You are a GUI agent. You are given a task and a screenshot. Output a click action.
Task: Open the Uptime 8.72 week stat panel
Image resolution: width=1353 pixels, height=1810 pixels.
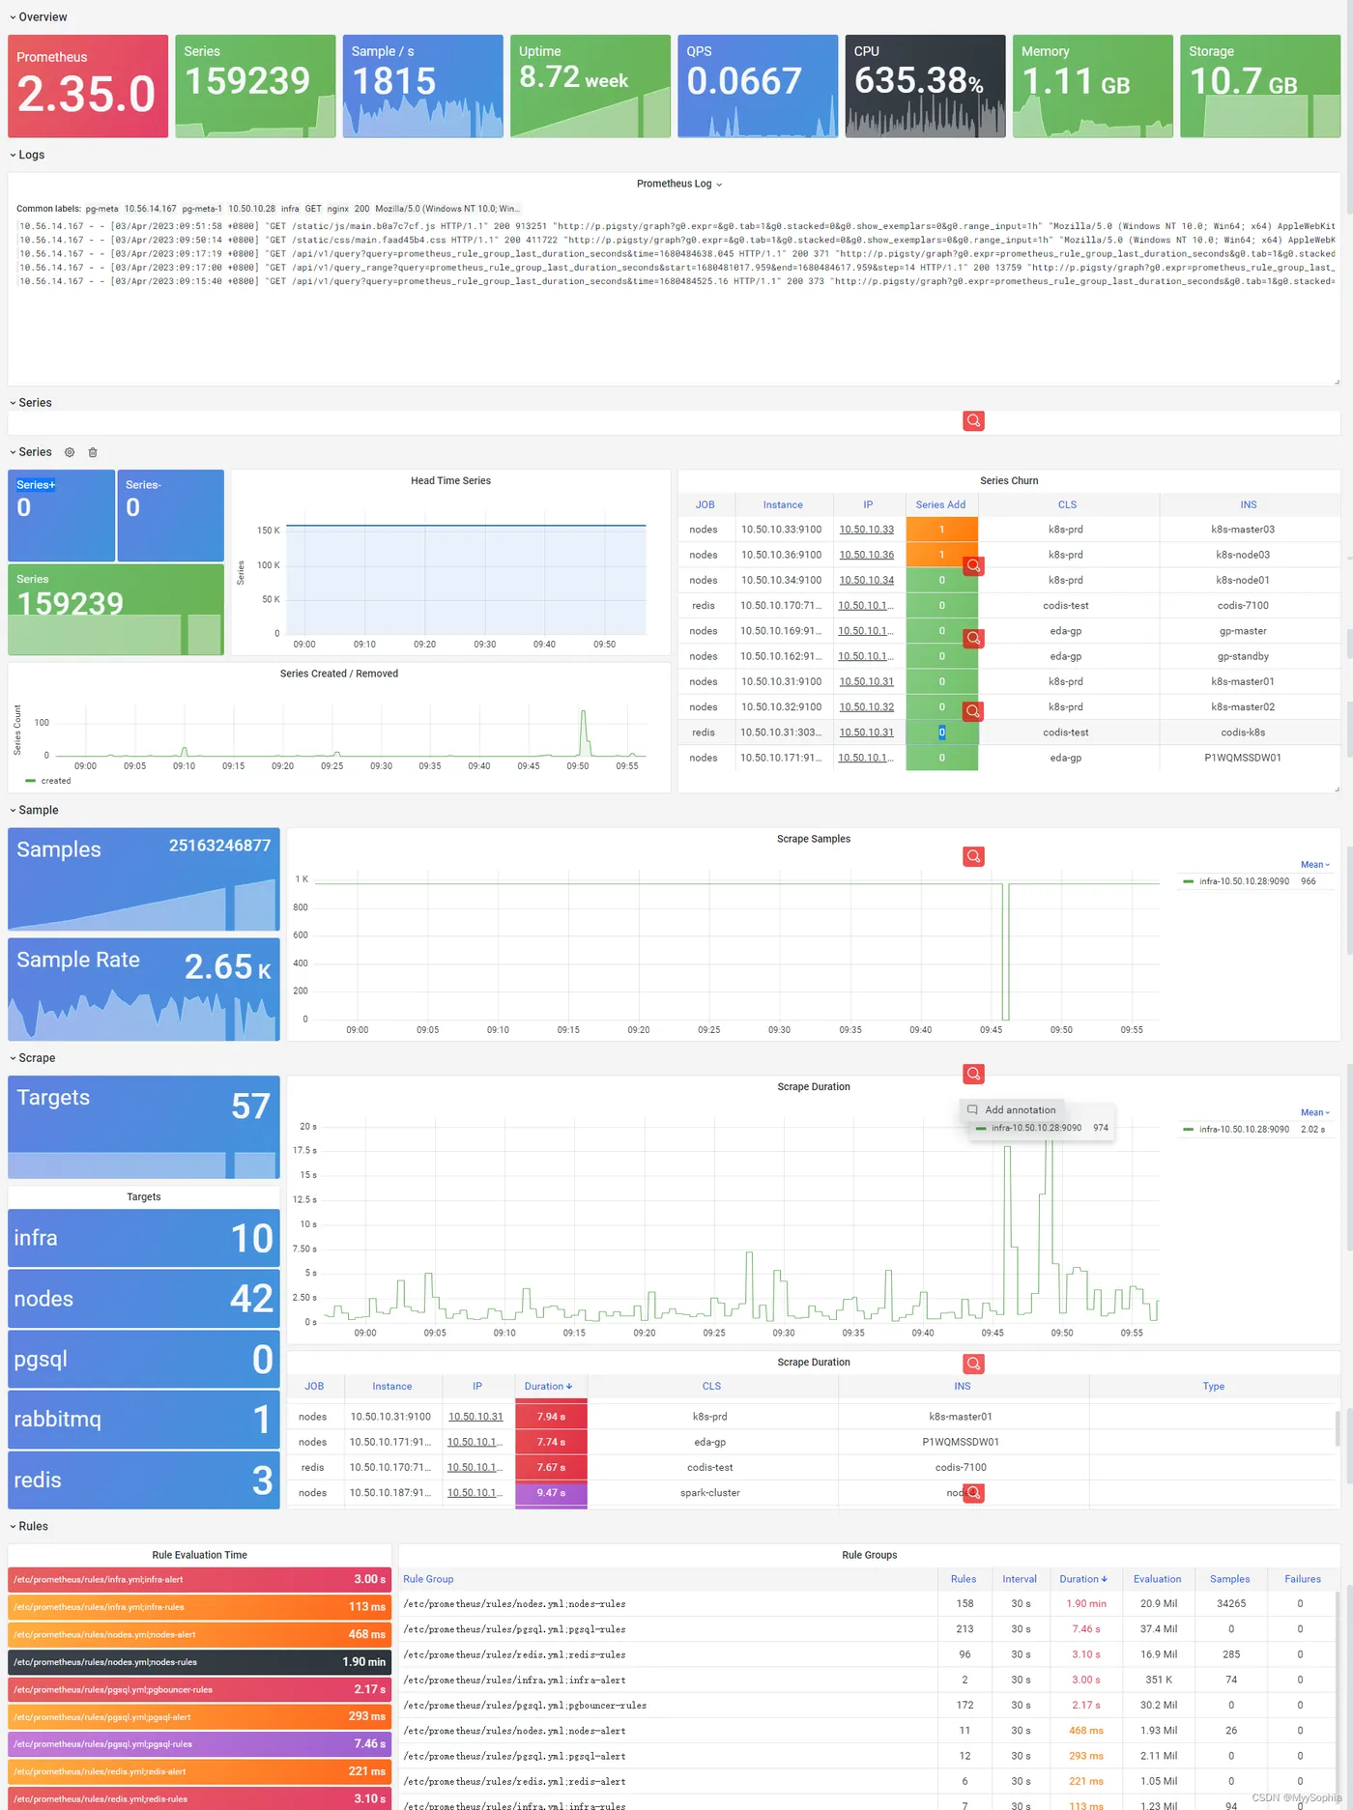[x=590, y=86]
